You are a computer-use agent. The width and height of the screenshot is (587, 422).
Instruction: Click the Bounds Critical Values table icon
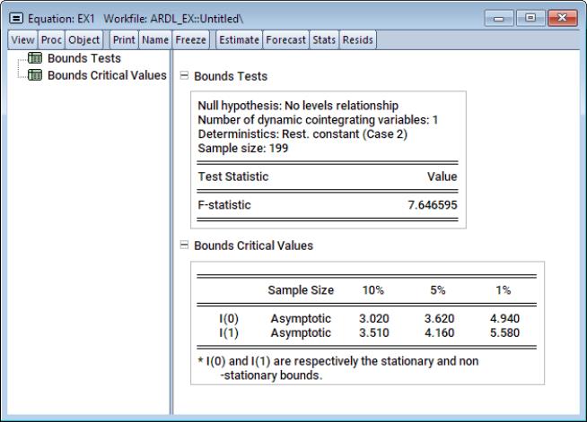point(37,74)
